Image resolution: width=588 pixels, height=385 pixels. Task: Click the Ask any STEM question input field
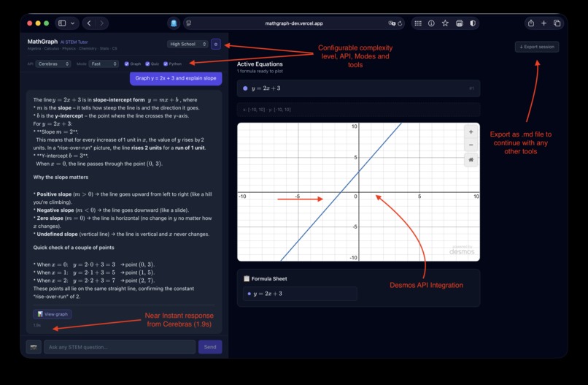click(x=120, y=347)
